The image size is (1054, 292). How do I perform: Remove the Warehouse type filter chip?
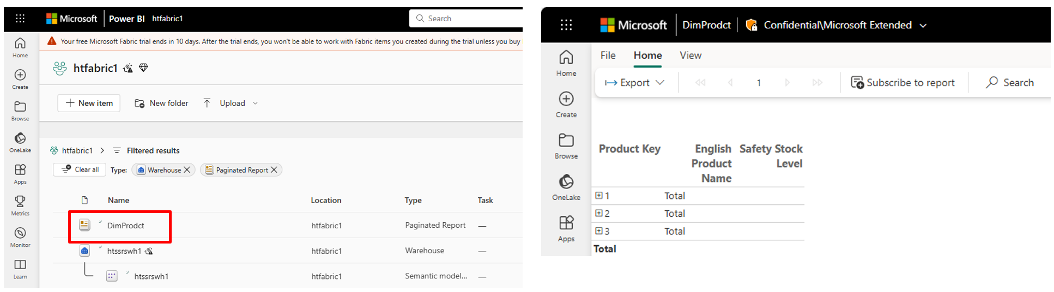tap(187, 170)
